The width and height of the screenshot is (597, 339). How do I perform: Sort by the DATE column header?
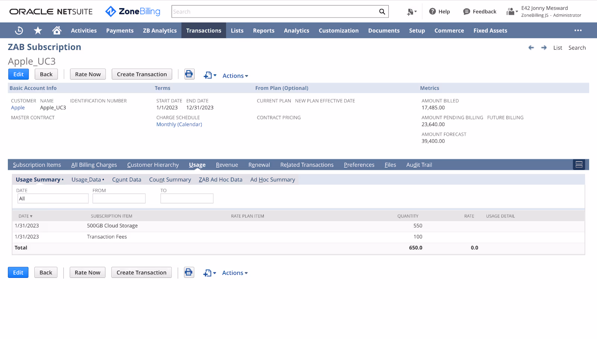(x=25, y=216)
